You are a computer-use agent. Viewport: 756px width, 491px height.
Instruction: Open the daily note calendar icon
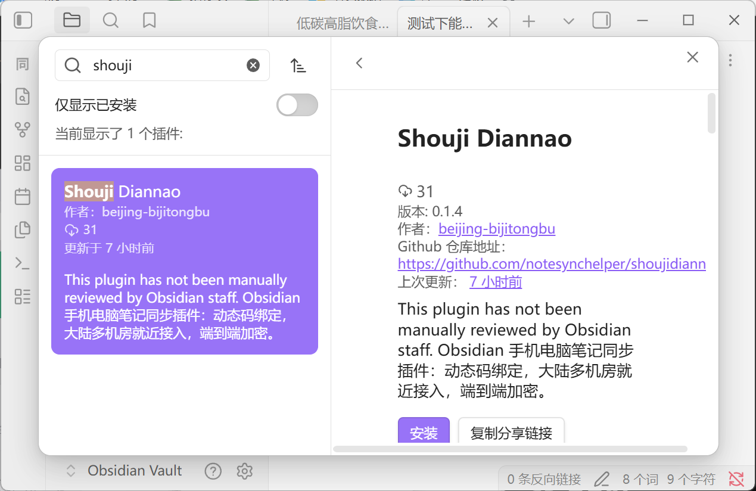[23, 196]
